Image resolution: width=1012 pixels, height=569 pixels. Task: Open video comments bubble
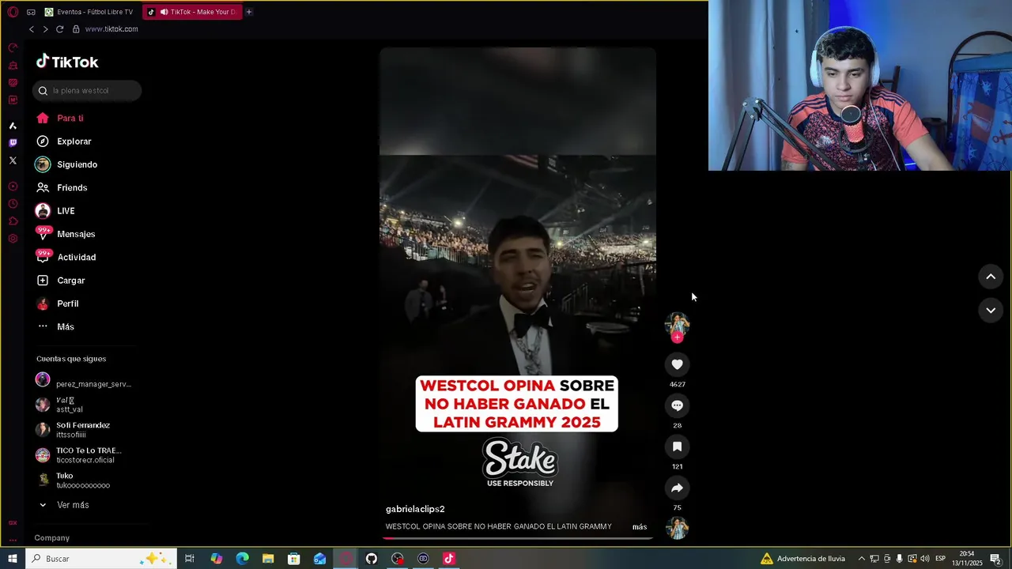(677, 405)
